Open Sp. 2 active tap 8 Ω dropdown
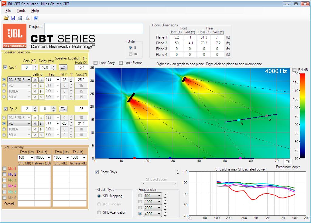This screenshot has height=223, width=311. (52, 123)
